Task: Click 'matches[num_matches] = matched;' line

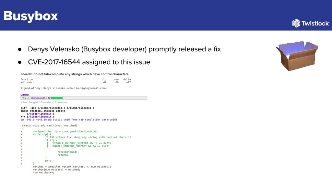Action: 56,170
